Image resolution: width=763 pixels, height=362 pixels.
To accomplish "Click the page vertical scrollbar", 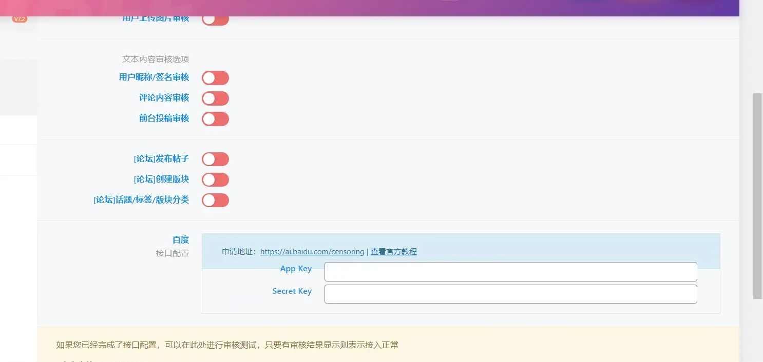I will tap(757, 196).
